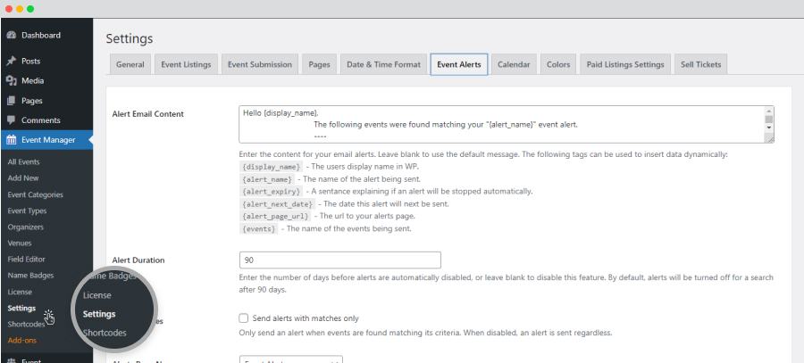The width and height of the screenshot is (804, 363).
Task: Click the textarea scrollbar up arrow
Action: pyautogui.click(x=768, y=111)
